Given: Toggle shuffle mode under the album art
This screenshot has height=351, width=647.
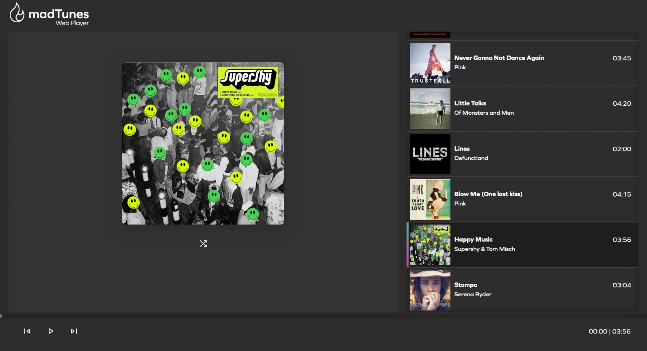Looking at the screenshot, I should point(203,244).
